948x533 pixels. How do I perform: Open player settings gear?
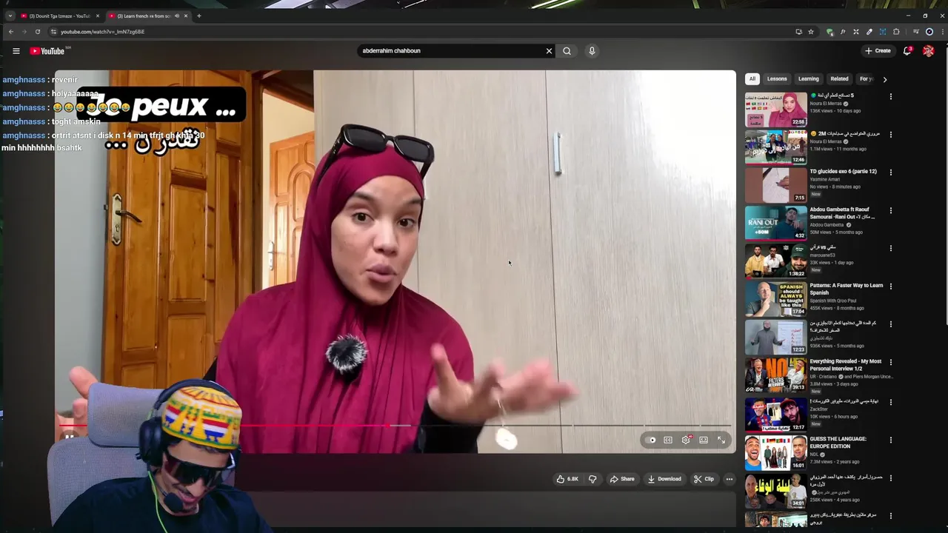point(686,440)
